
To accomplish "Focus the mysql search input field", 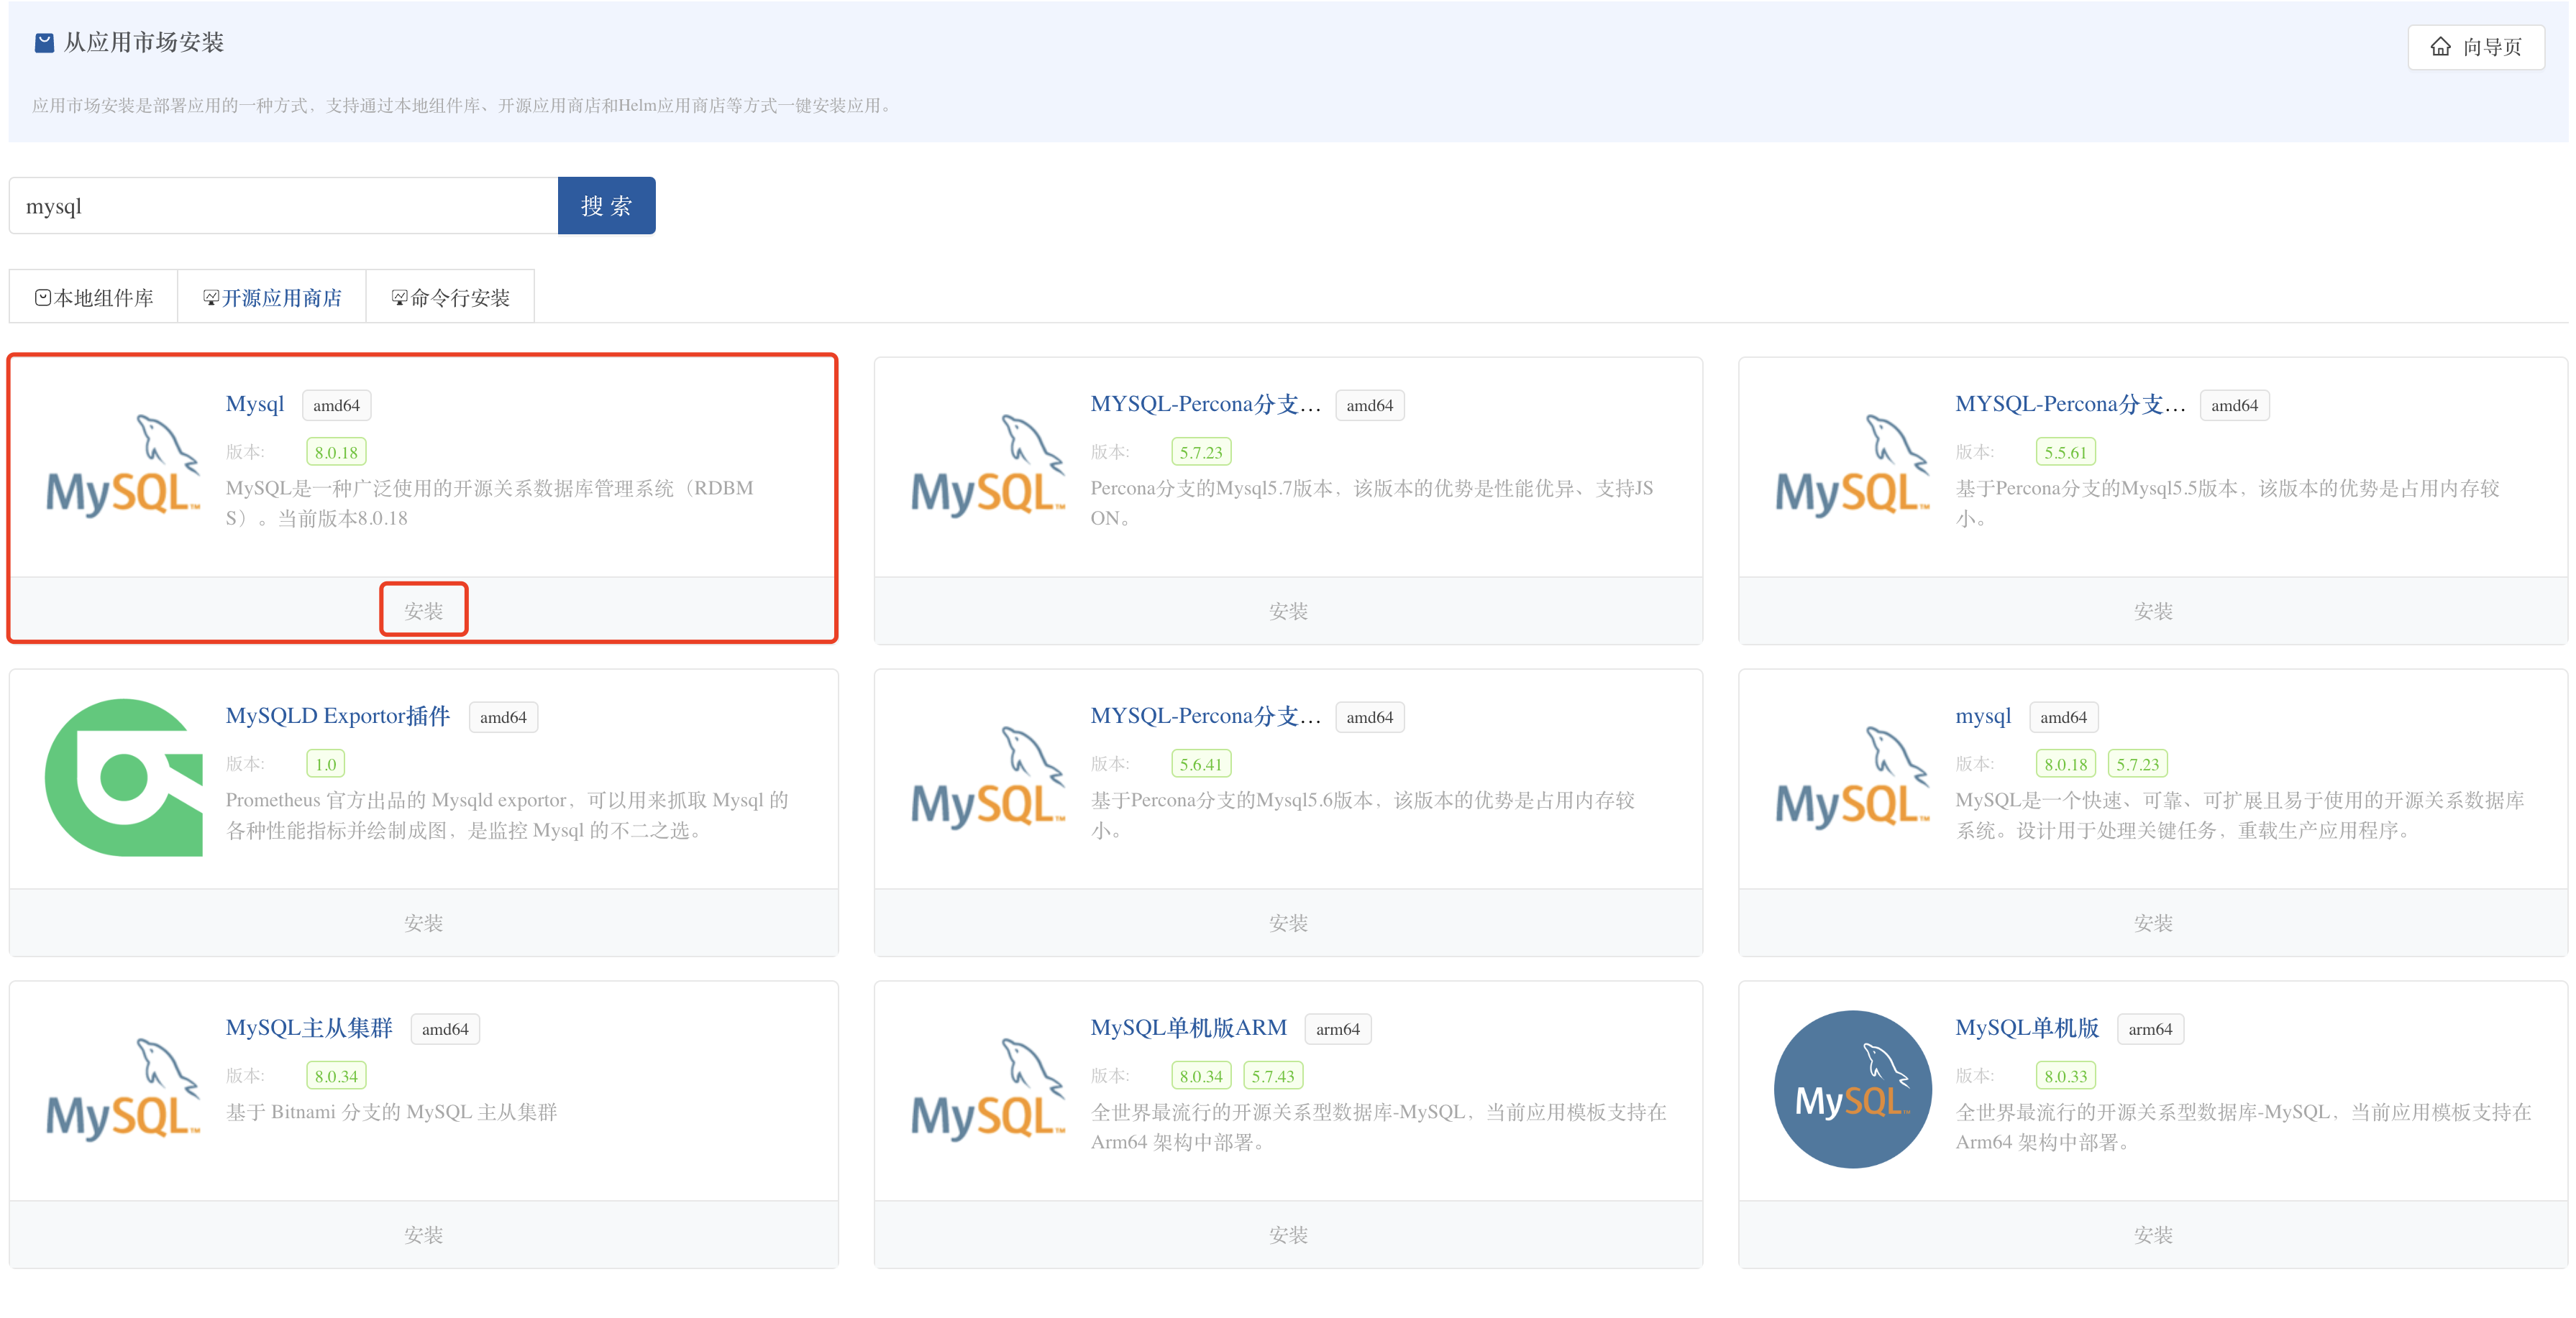I will pyautogui.click(x=283, y=206).
